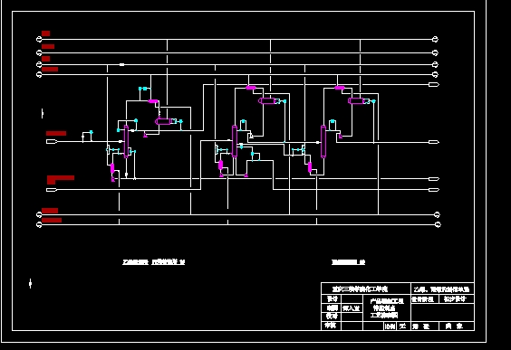Screen dimensions: 511x350
Task: Pick the horizontal reflux drum of the right column
Action: click(356, 100)
